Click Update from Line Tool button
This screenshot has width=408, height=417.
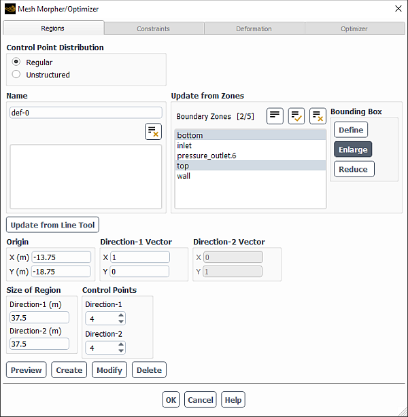[52, 225]
